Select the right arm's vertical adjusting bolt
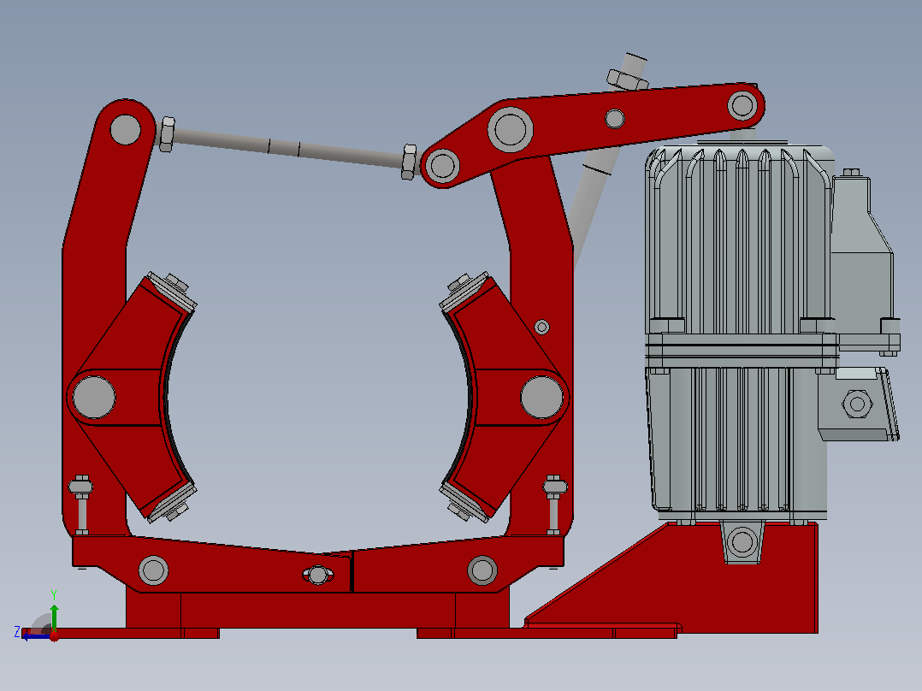This screenshot has height=691, width=922. pos(554,505)
